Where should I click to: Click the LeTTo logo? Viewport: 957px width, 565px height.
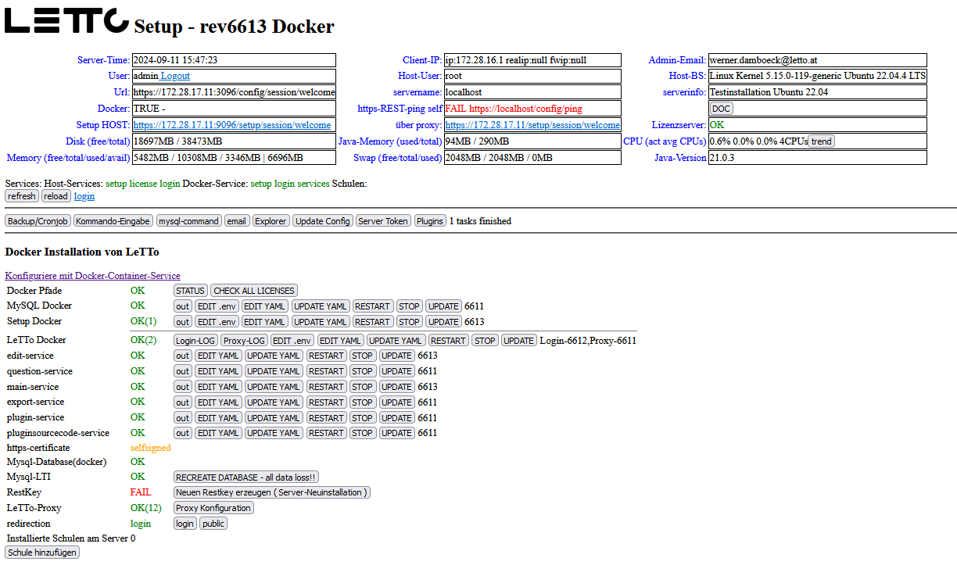point(66,21)
